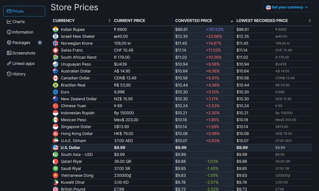Open the Charts section
Screen dimensions: 319x191
point(18,22)
